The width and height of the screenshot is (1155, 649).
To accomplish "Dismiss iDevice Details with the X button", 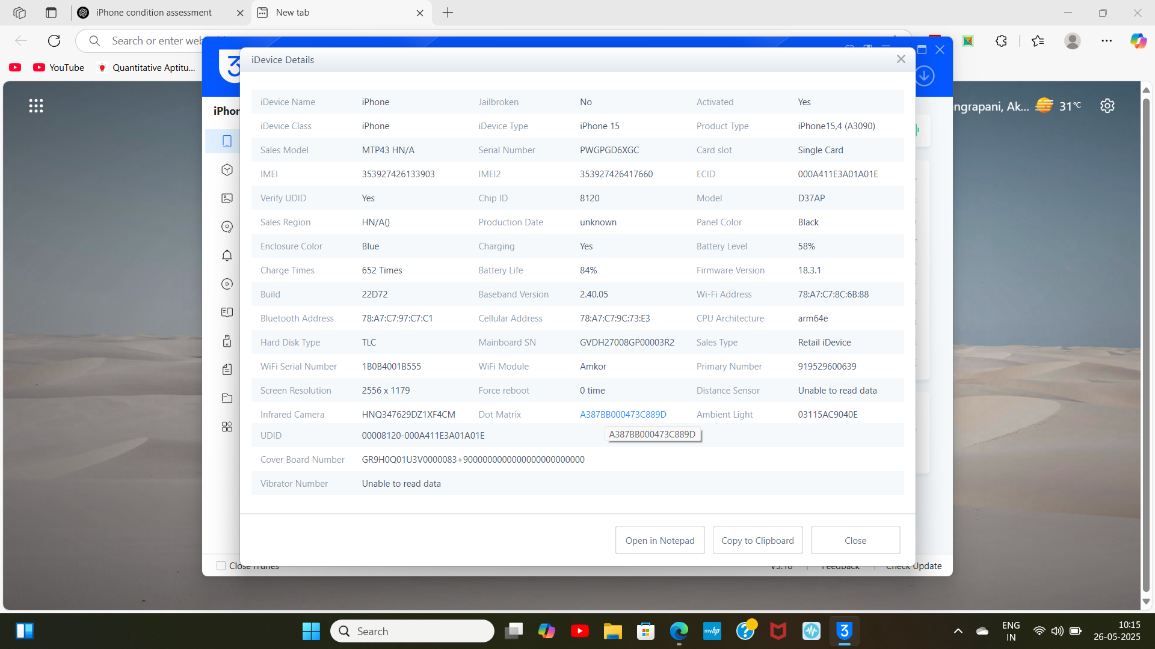I will click(901, 59).
